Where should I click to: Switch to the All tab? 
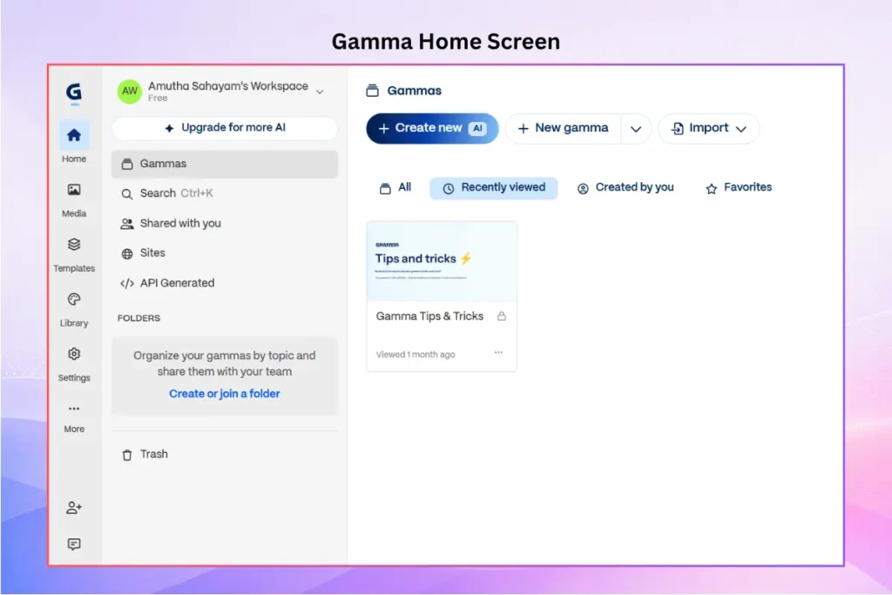pos(395,187)
